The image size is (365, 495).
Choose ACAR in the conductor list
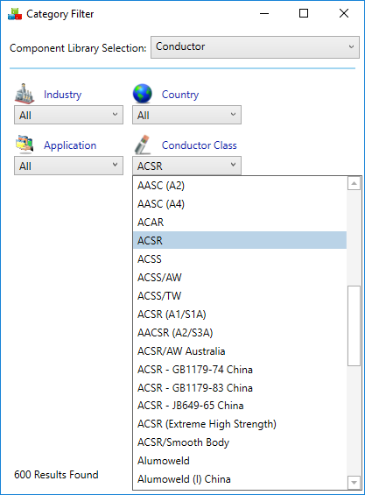pyautogui.click(x=240, y=223)
